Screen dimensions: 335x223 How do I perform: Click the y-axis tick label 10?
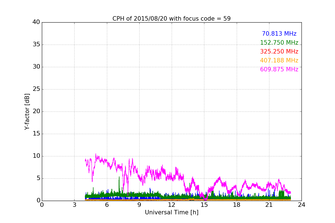click(36, 156)
